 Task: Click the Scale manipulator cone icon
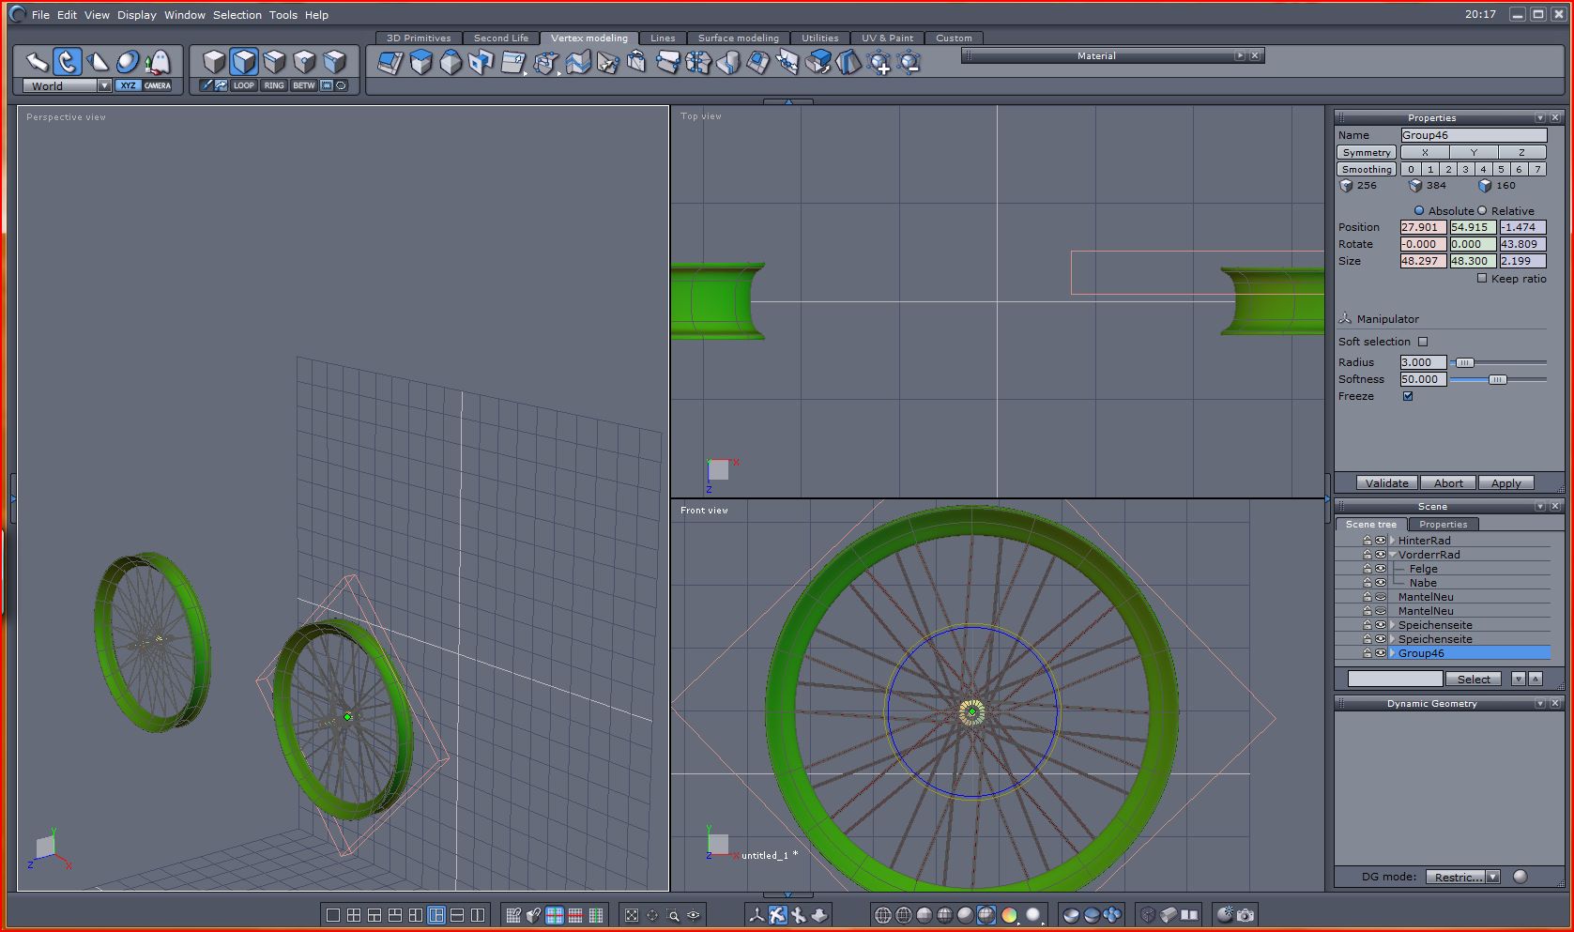(x=98, y=62)
